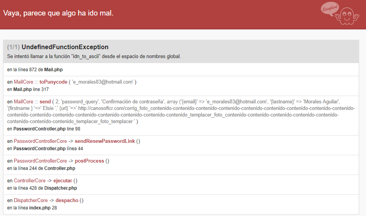This screenshot has width=366, height=216.
Task: Click the DispatcherCore class name
Action: [31, 201]
